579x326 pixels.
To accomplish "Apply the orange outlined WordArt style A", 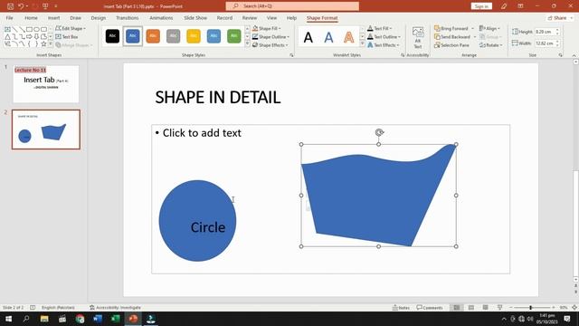I will tap(349, 37).
